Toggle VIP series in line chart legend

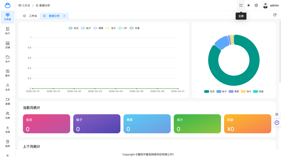(x=123, y=28)
